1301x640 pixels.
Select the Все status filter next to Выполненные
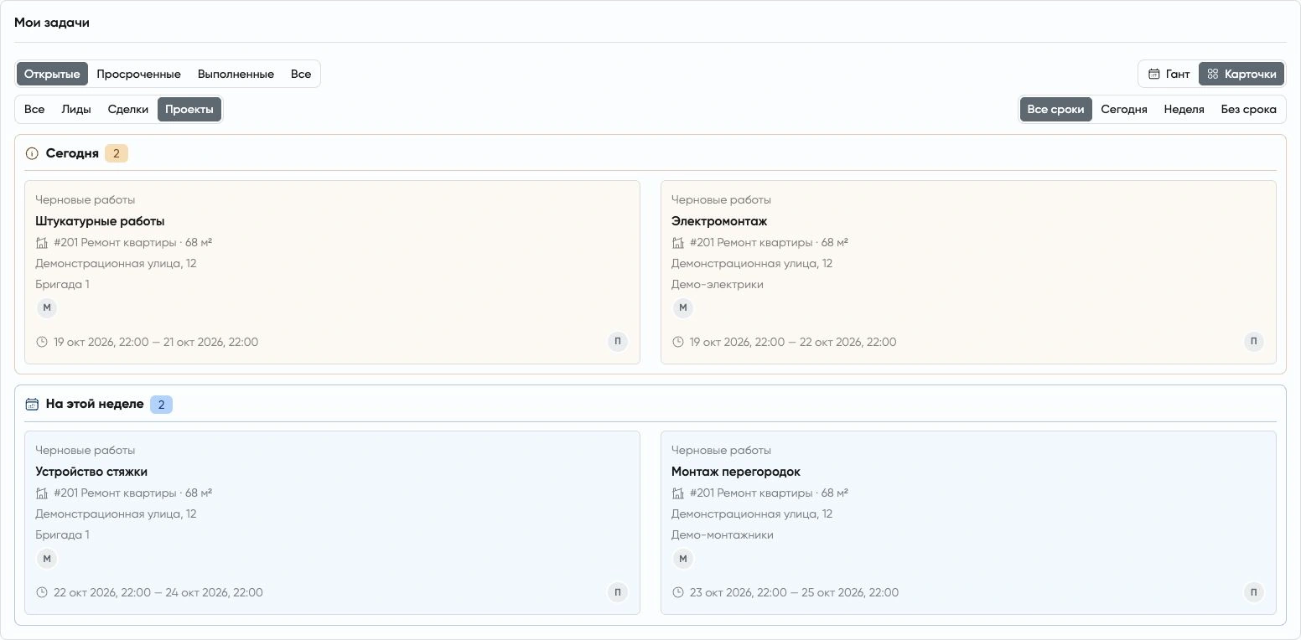pos(301,74)
